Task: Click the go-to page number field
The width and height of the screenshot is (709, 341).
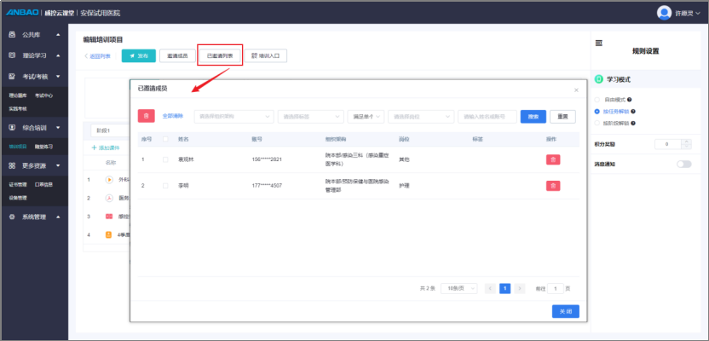Action: (x=556, y=288)
